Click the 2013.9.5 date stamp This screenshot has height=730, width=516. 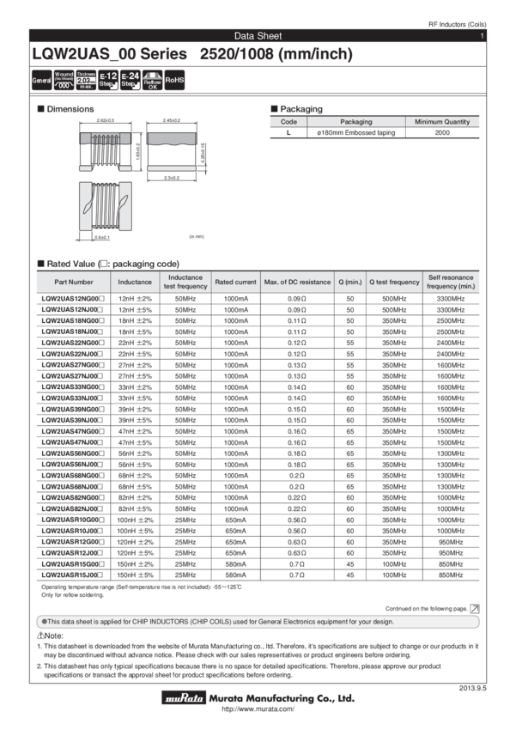pos(473,688)
